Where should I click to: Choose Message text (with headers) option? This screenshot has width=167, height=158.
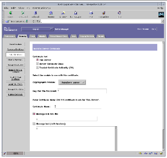(x=34, y=124)
